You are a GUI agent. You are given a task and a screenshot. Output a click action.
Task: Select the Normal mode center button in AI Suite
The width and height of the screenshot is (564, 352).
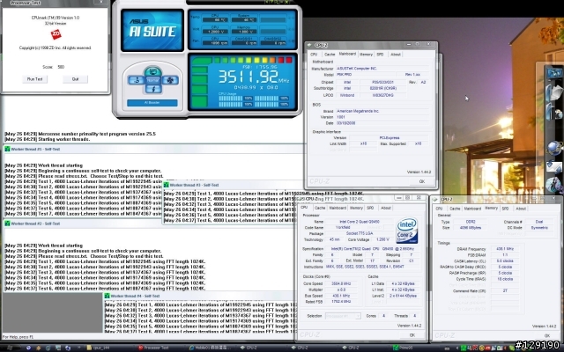pyautogui.click(x=152, y=80)
